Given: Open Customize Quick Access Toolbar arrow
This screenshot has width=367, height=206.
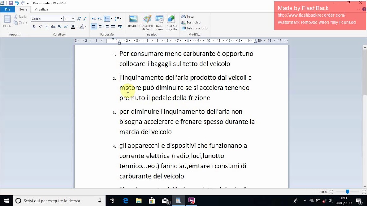Looking at the screenshot, I should point(28,3).
